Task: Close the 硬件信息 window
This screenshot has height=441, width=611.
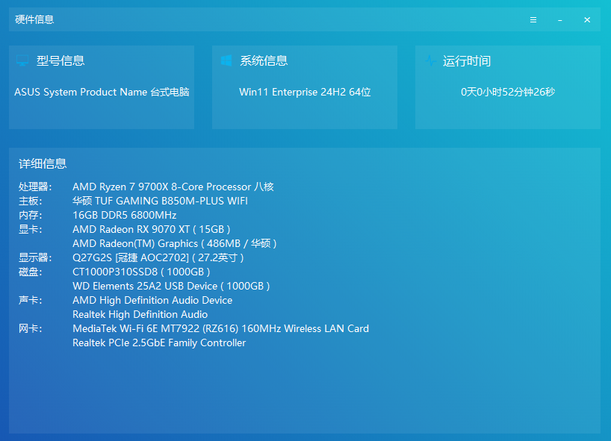Action: pos(587,20)
